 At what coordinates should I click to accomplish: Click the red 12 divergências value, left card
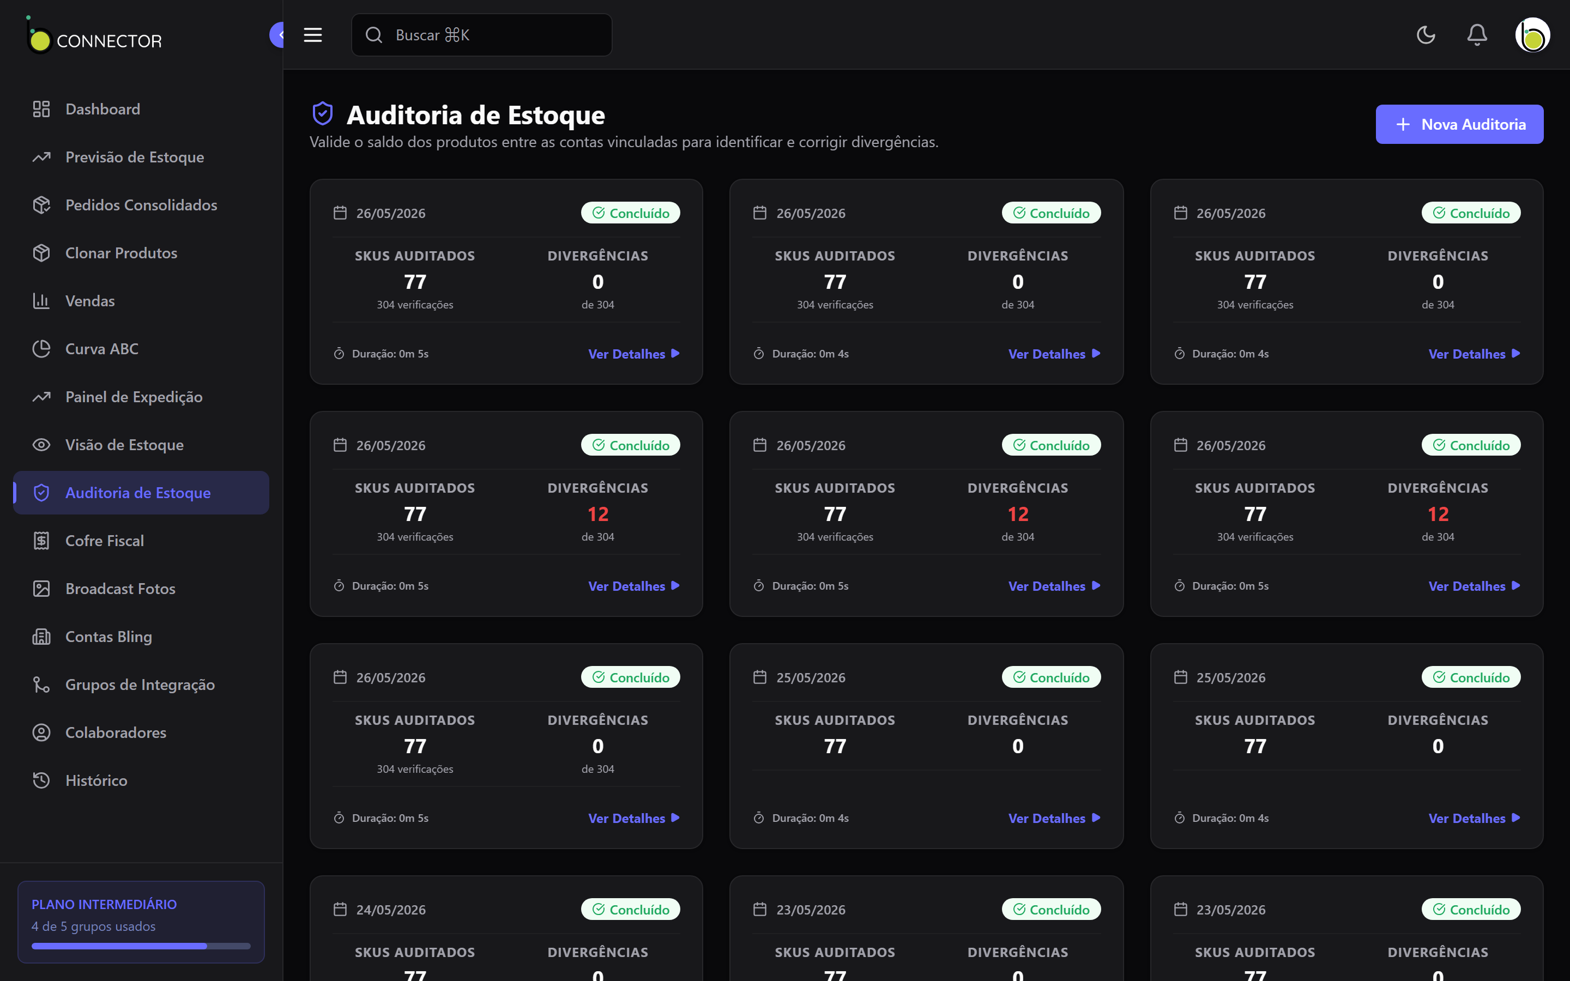(597, 514)
